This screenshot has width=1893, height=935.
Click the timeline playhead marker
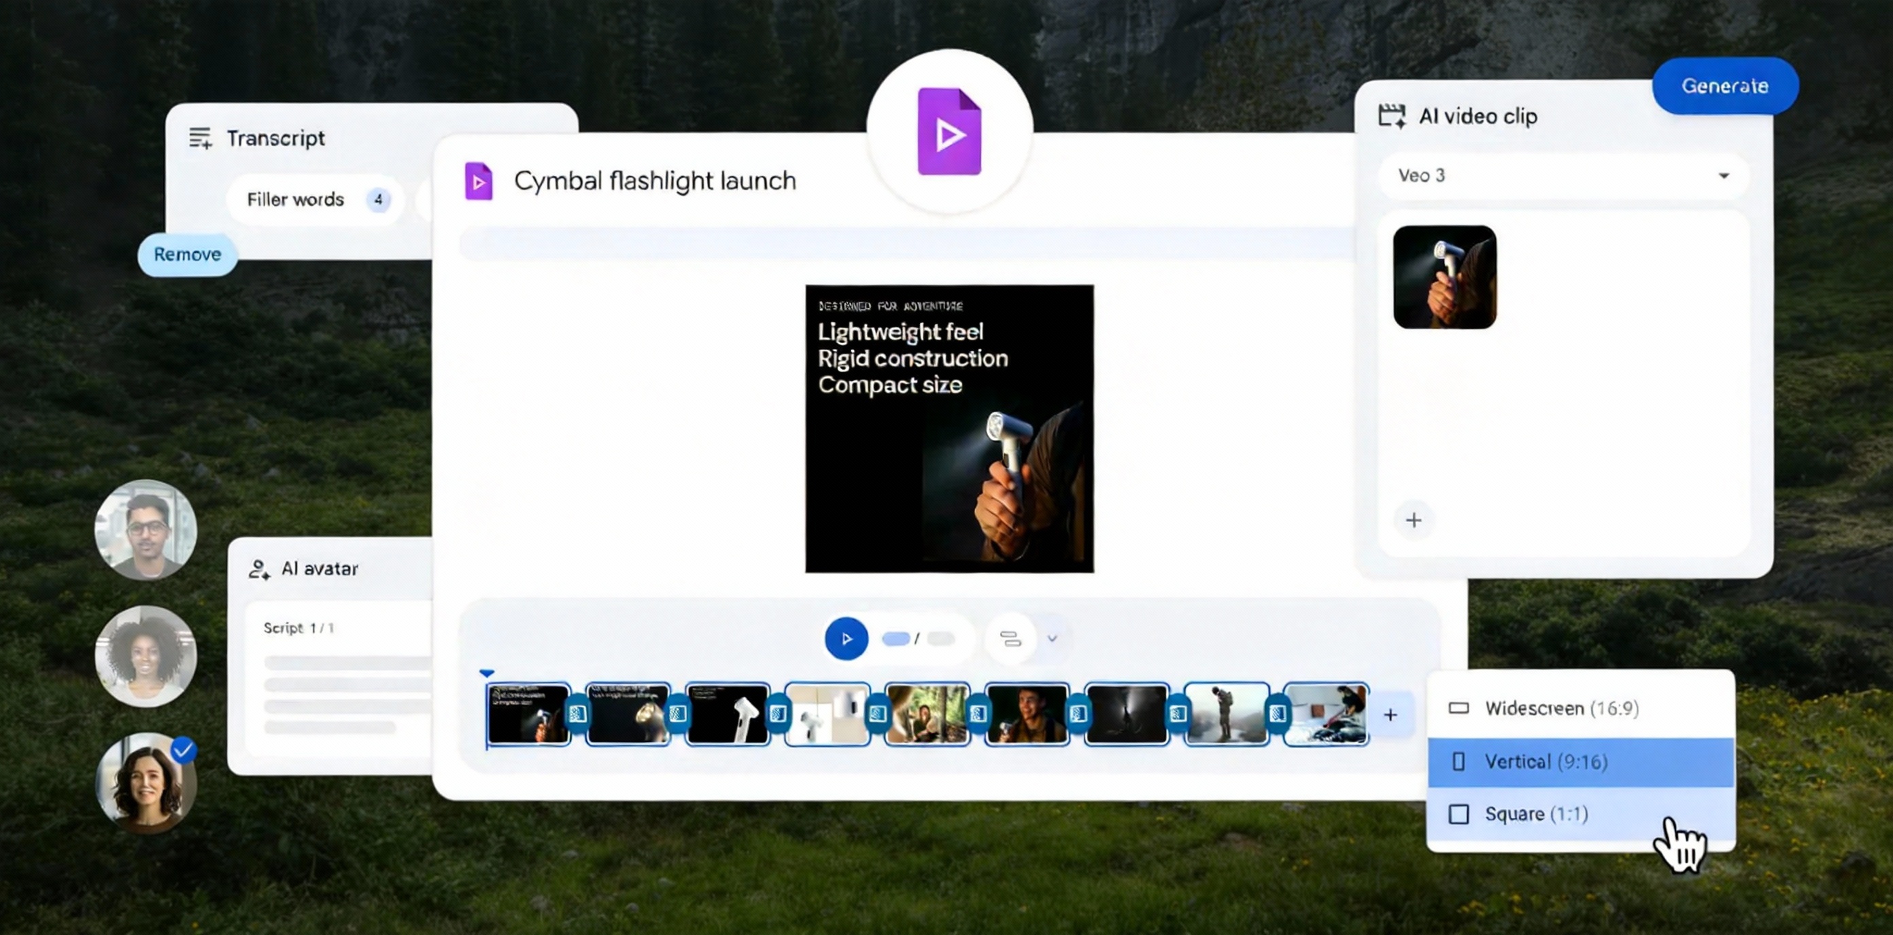point(486,673)
